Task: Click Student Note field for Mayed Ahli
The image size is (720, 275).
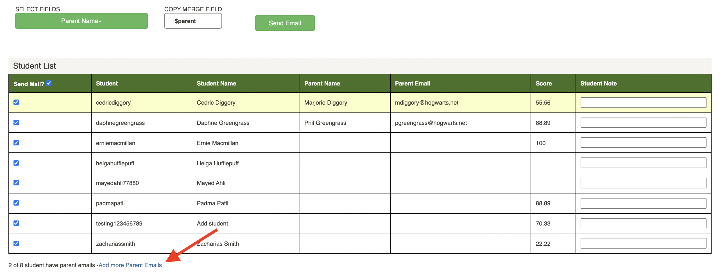Action: (643, 183)
